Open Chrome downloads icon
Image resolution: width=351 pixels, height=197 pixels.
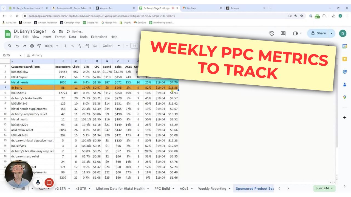[x=334, y=16]
